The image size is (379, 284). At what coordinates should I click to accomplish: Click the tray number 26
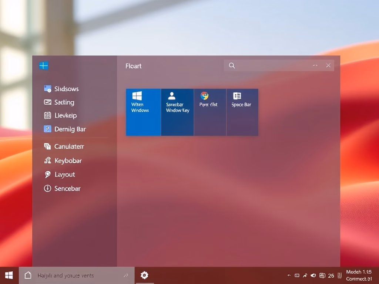331,275
